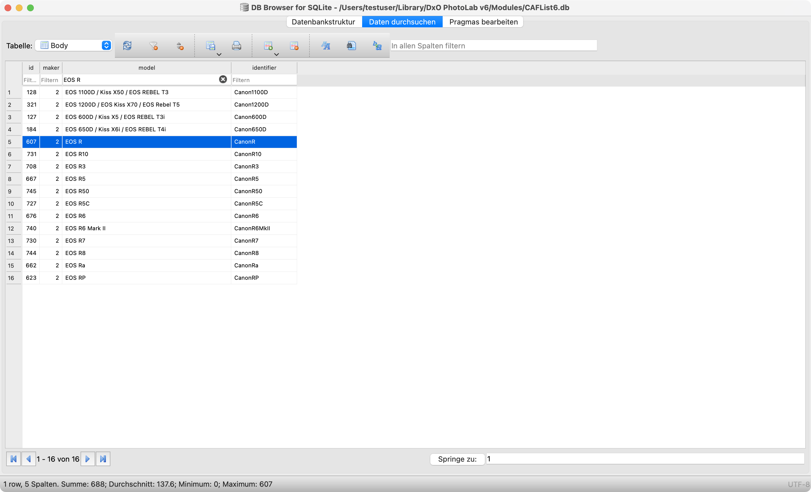Click the clear sorting icon
Viewport: 811px width, 492px height.
[180, 46]
